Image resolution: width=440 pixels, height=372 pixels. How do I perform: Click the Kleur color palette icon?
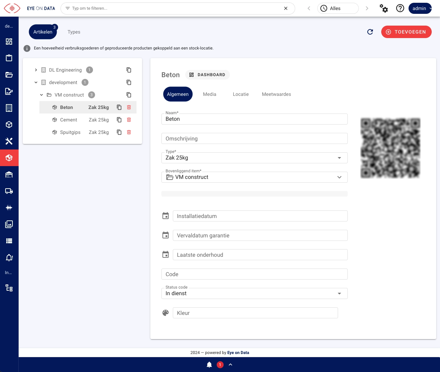coord(166,313)
